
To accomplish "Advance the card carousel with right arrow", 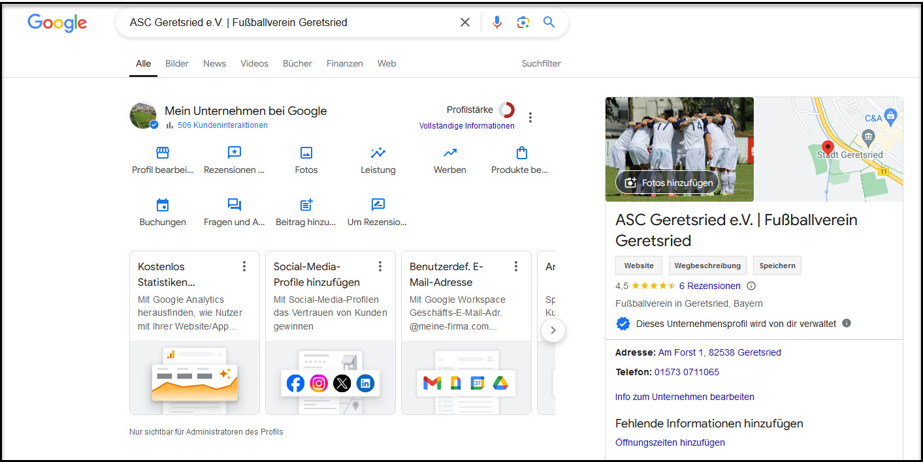I will tap(553, 330).
